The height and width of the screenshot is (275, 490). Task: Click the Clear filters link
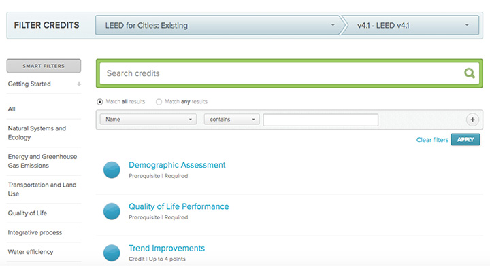coord(432,140)
